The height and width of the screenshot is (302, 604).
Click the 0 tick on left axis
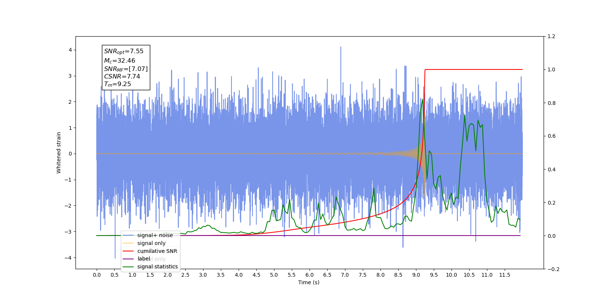tap(70, 154)
